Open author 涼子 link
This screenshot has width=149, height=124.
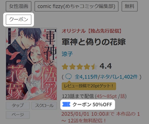point(67,54)
